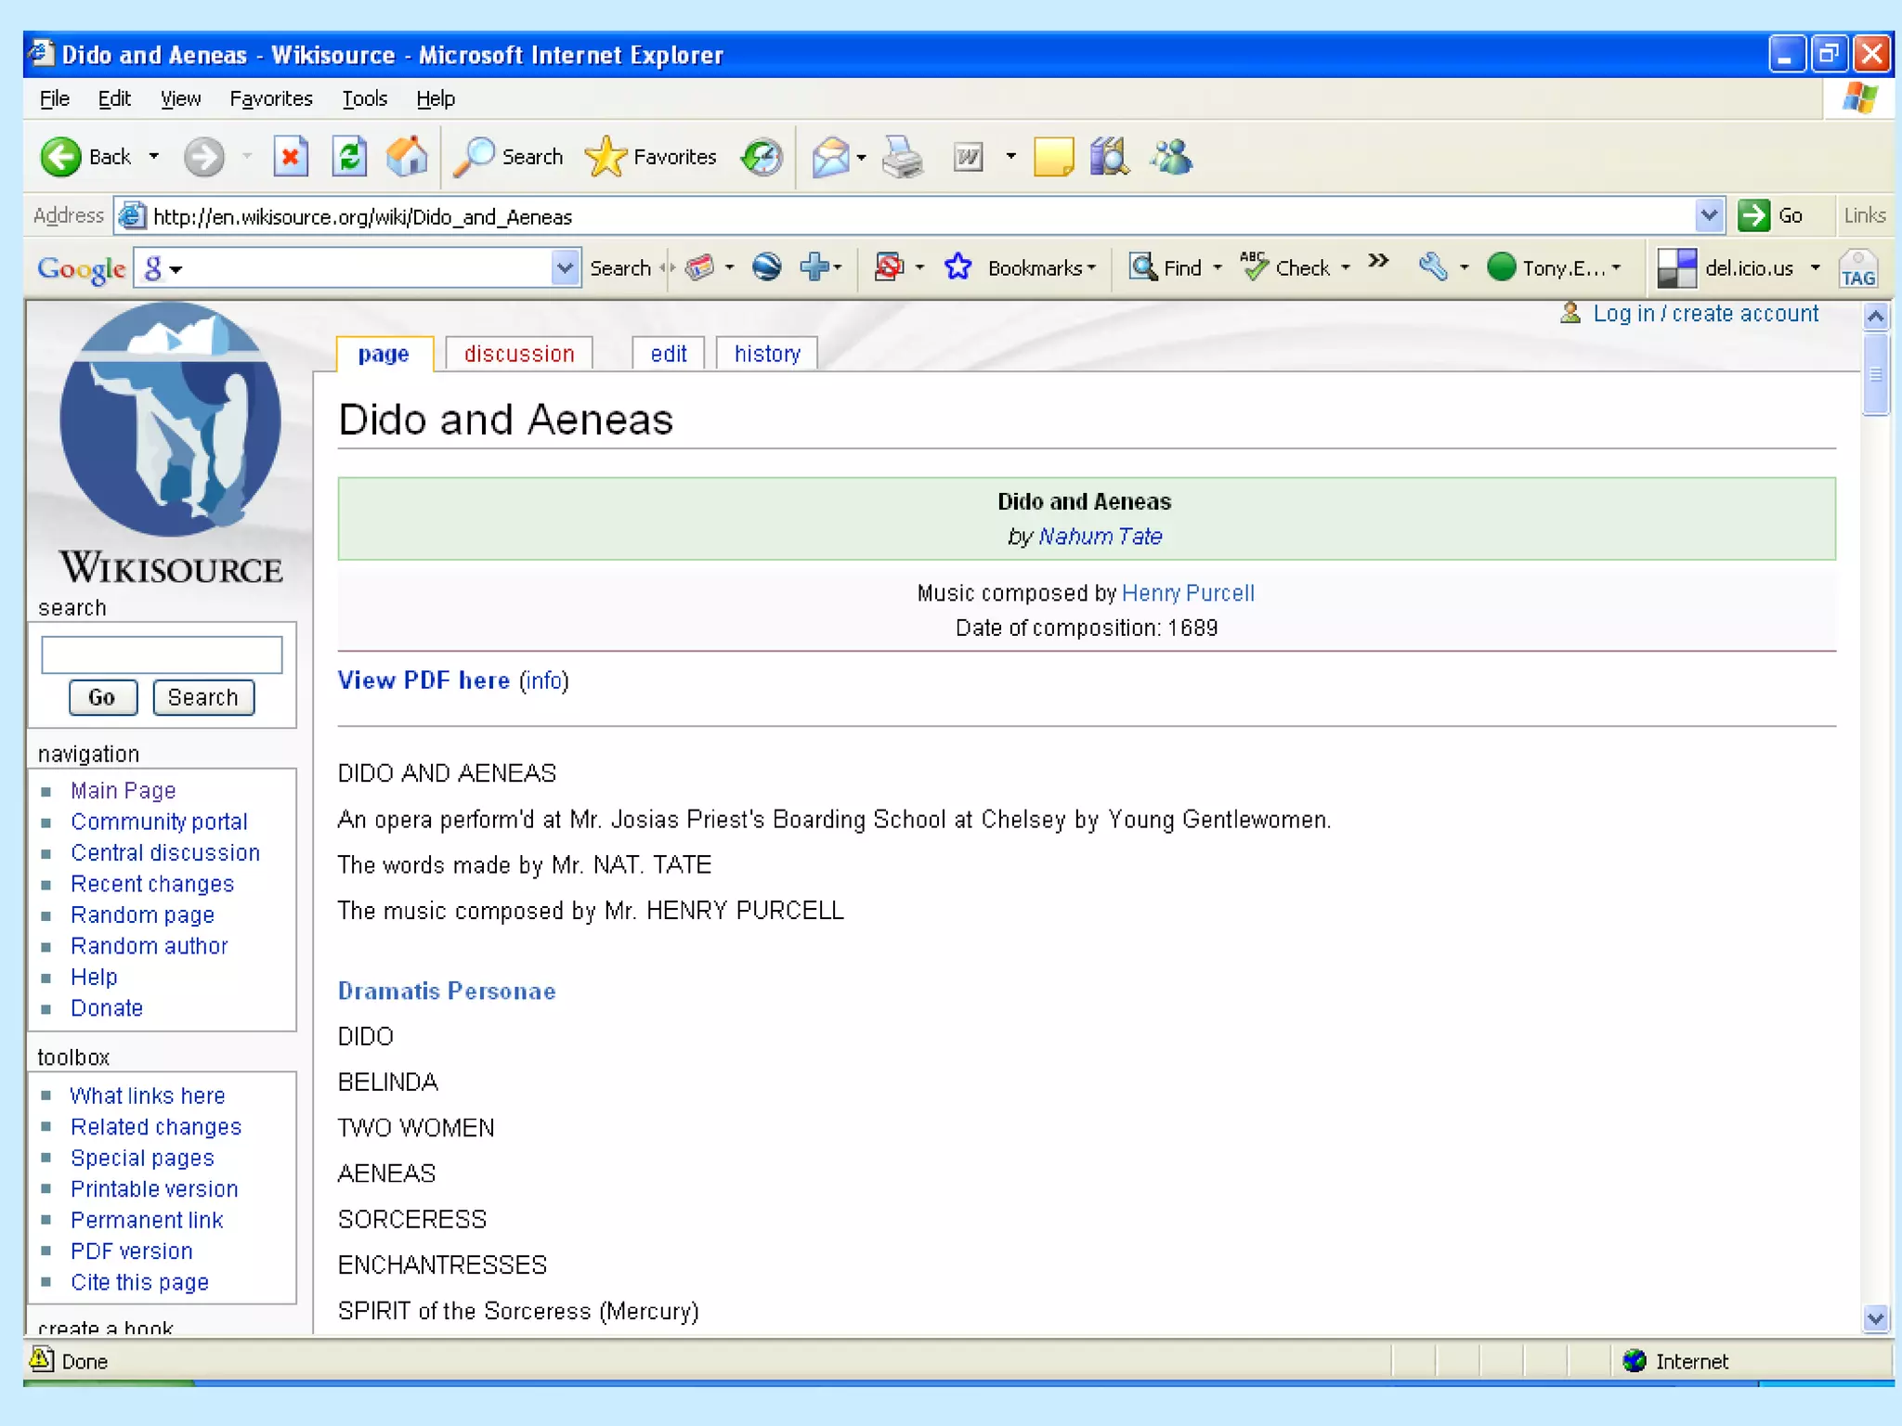Click the Google toolbar bookmark star icon
Image resolution: width=1902 pixels, height=1426 pixels.
[958, 267]
